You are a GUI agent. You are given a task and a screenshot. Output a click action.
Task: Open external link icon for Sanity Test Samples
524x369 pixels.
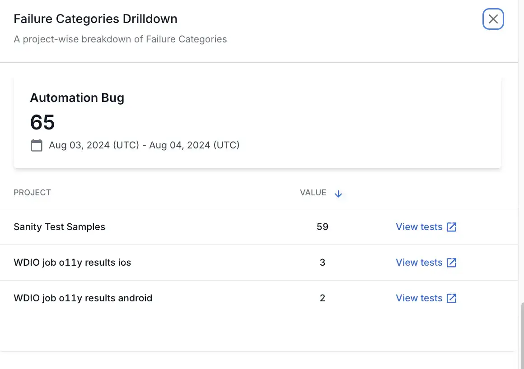pos(451,227)
